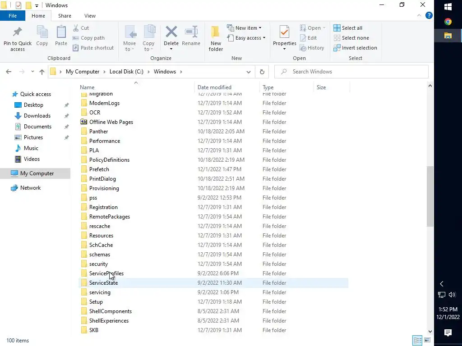Open the Windows Start button
462x346 pixels.
[448, 7]
